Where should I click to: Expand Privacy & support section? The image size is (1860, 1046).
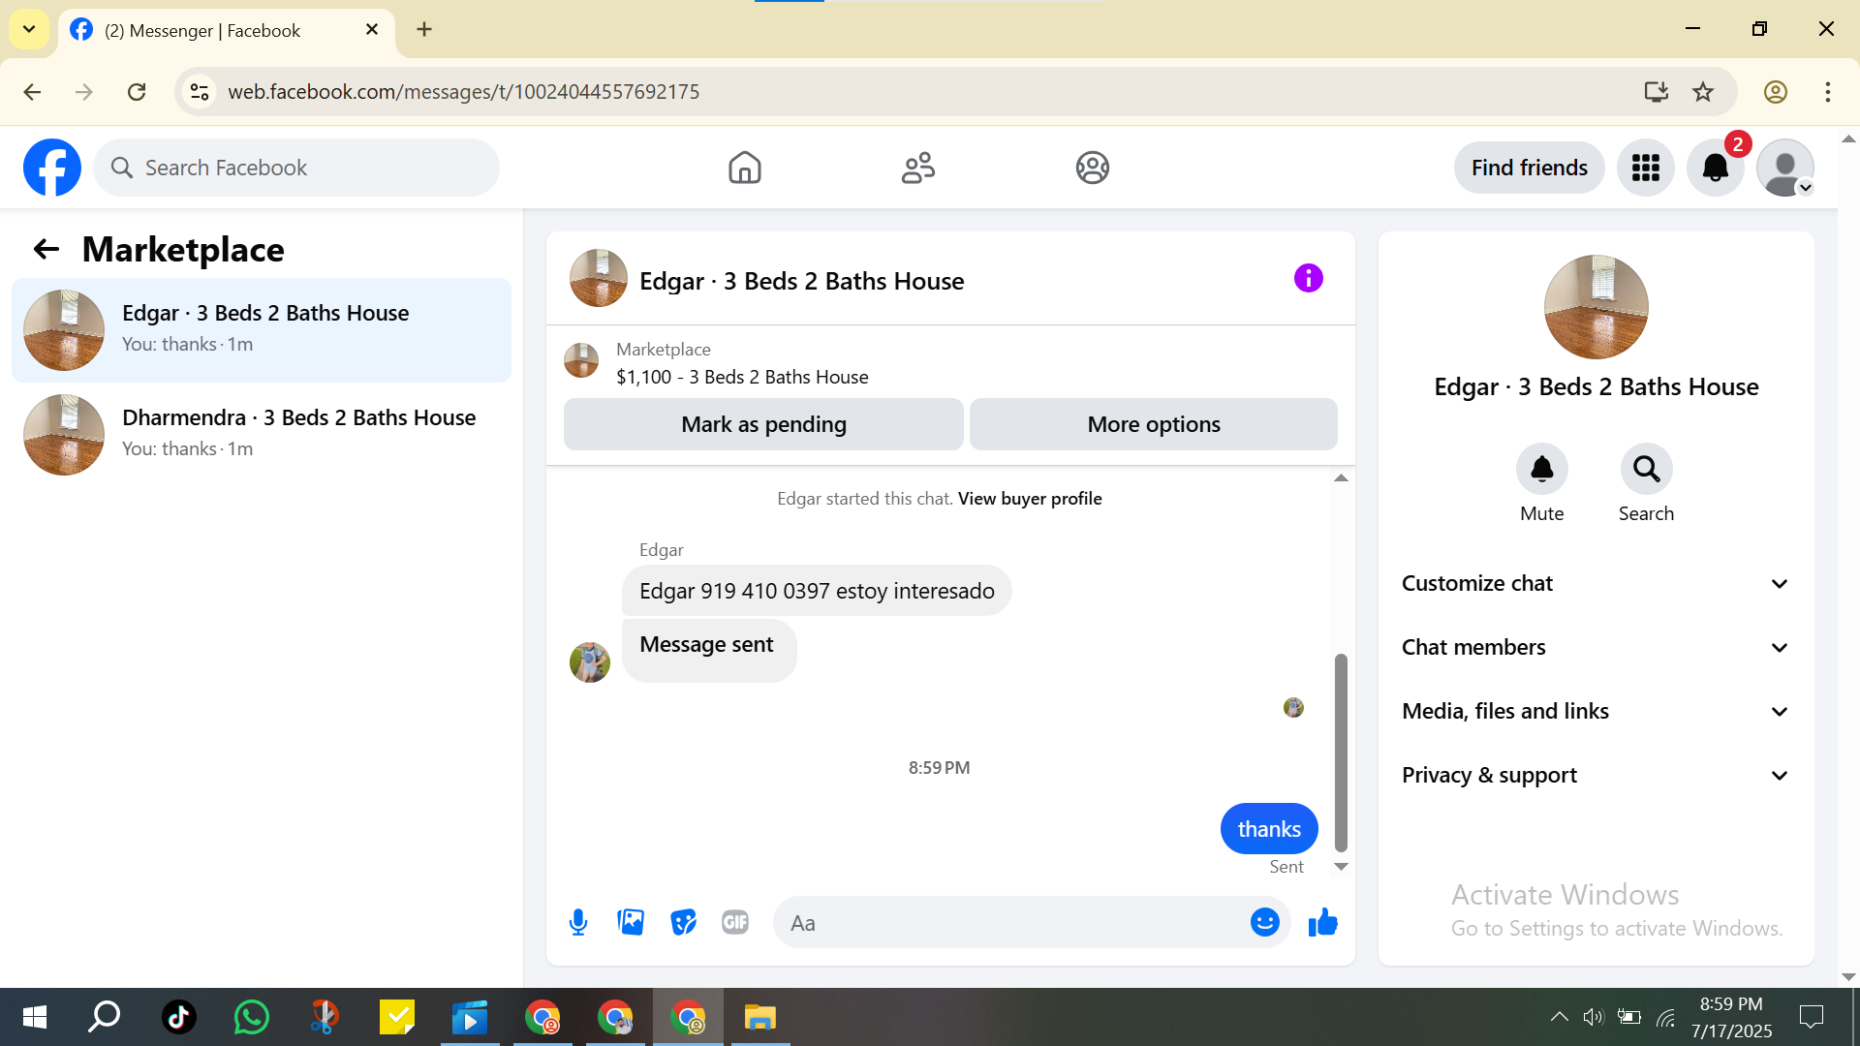point(1596,775)
